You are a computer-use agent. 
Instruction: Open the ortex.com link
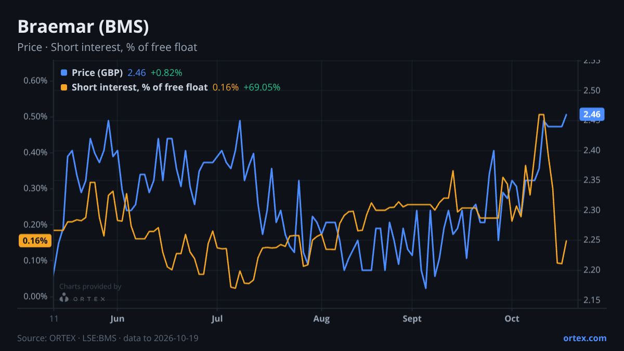pyautogui.click(x=585, y=338)
